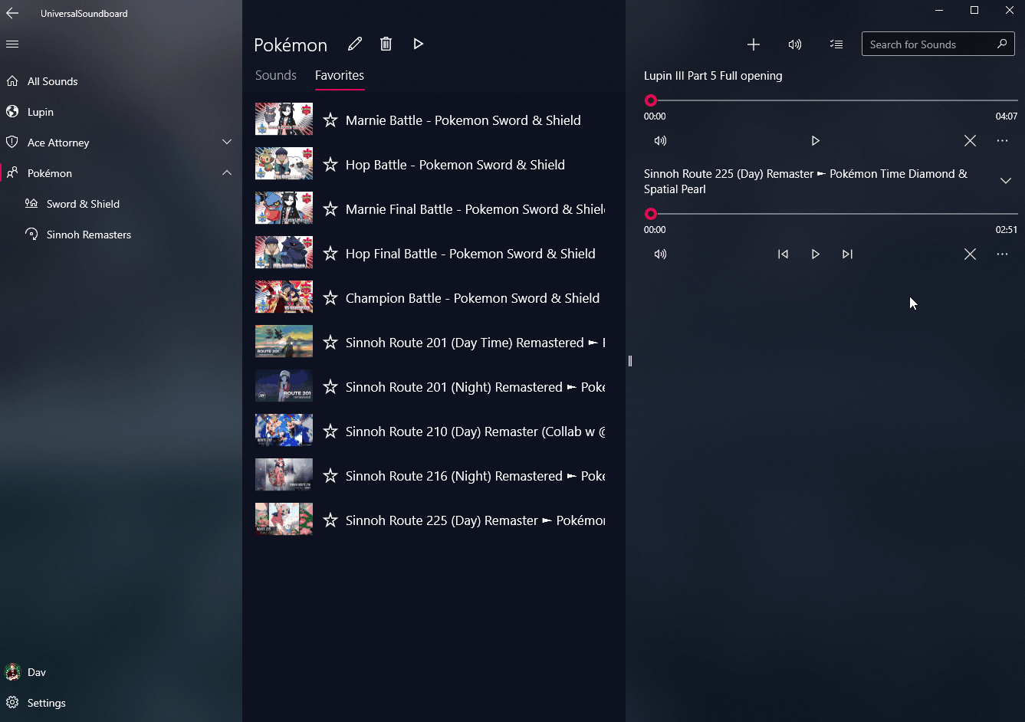Open the volume control for Lupin III Part 5
Screen dimensions: 1025x722
(x=660, y=141)
